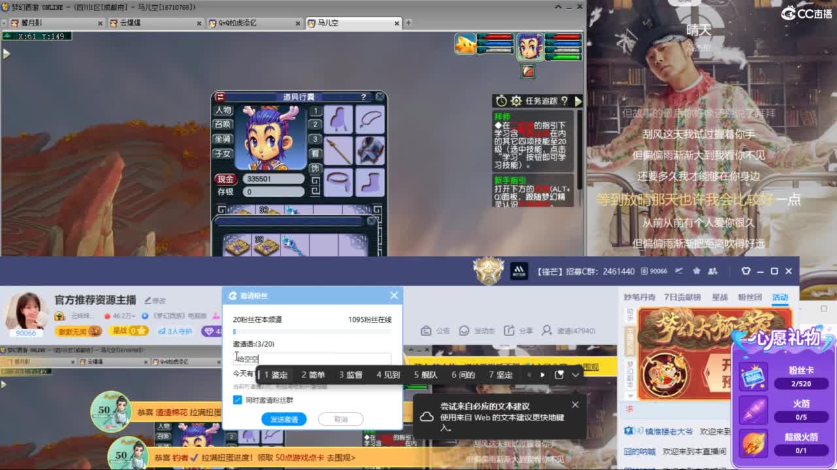Click the 发送邀请 button

click(284, 419)
